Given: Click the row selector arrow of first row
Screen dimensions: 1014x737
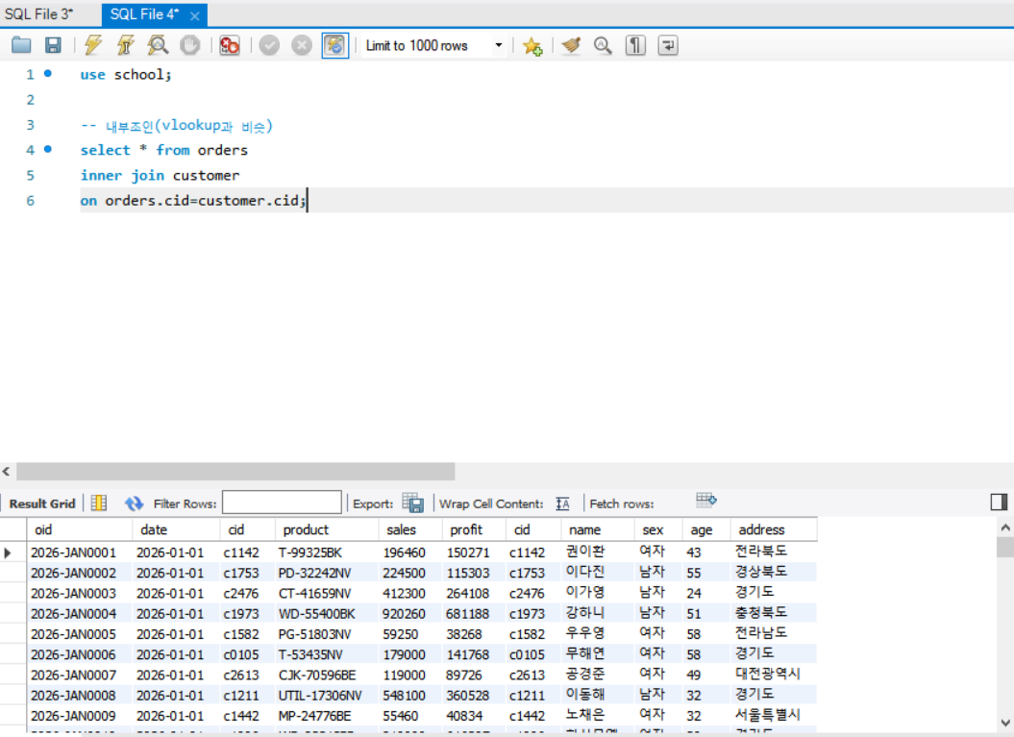Looking at the screenshot, I should (x=8, y=553).
